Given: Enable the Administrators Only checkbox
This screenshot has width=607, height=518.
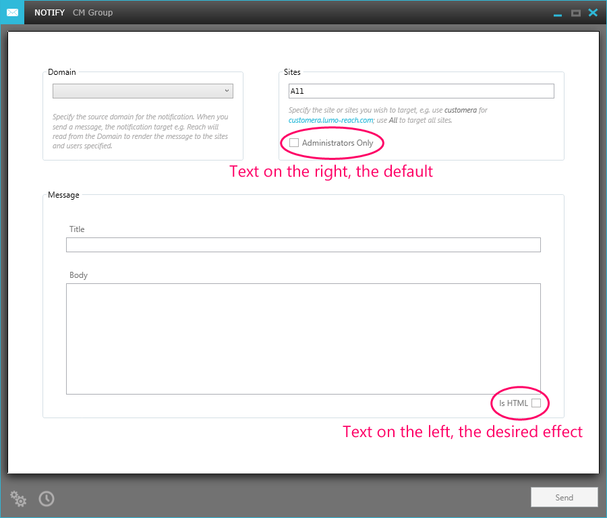Looking at the screenshot, I should (294, 142).
